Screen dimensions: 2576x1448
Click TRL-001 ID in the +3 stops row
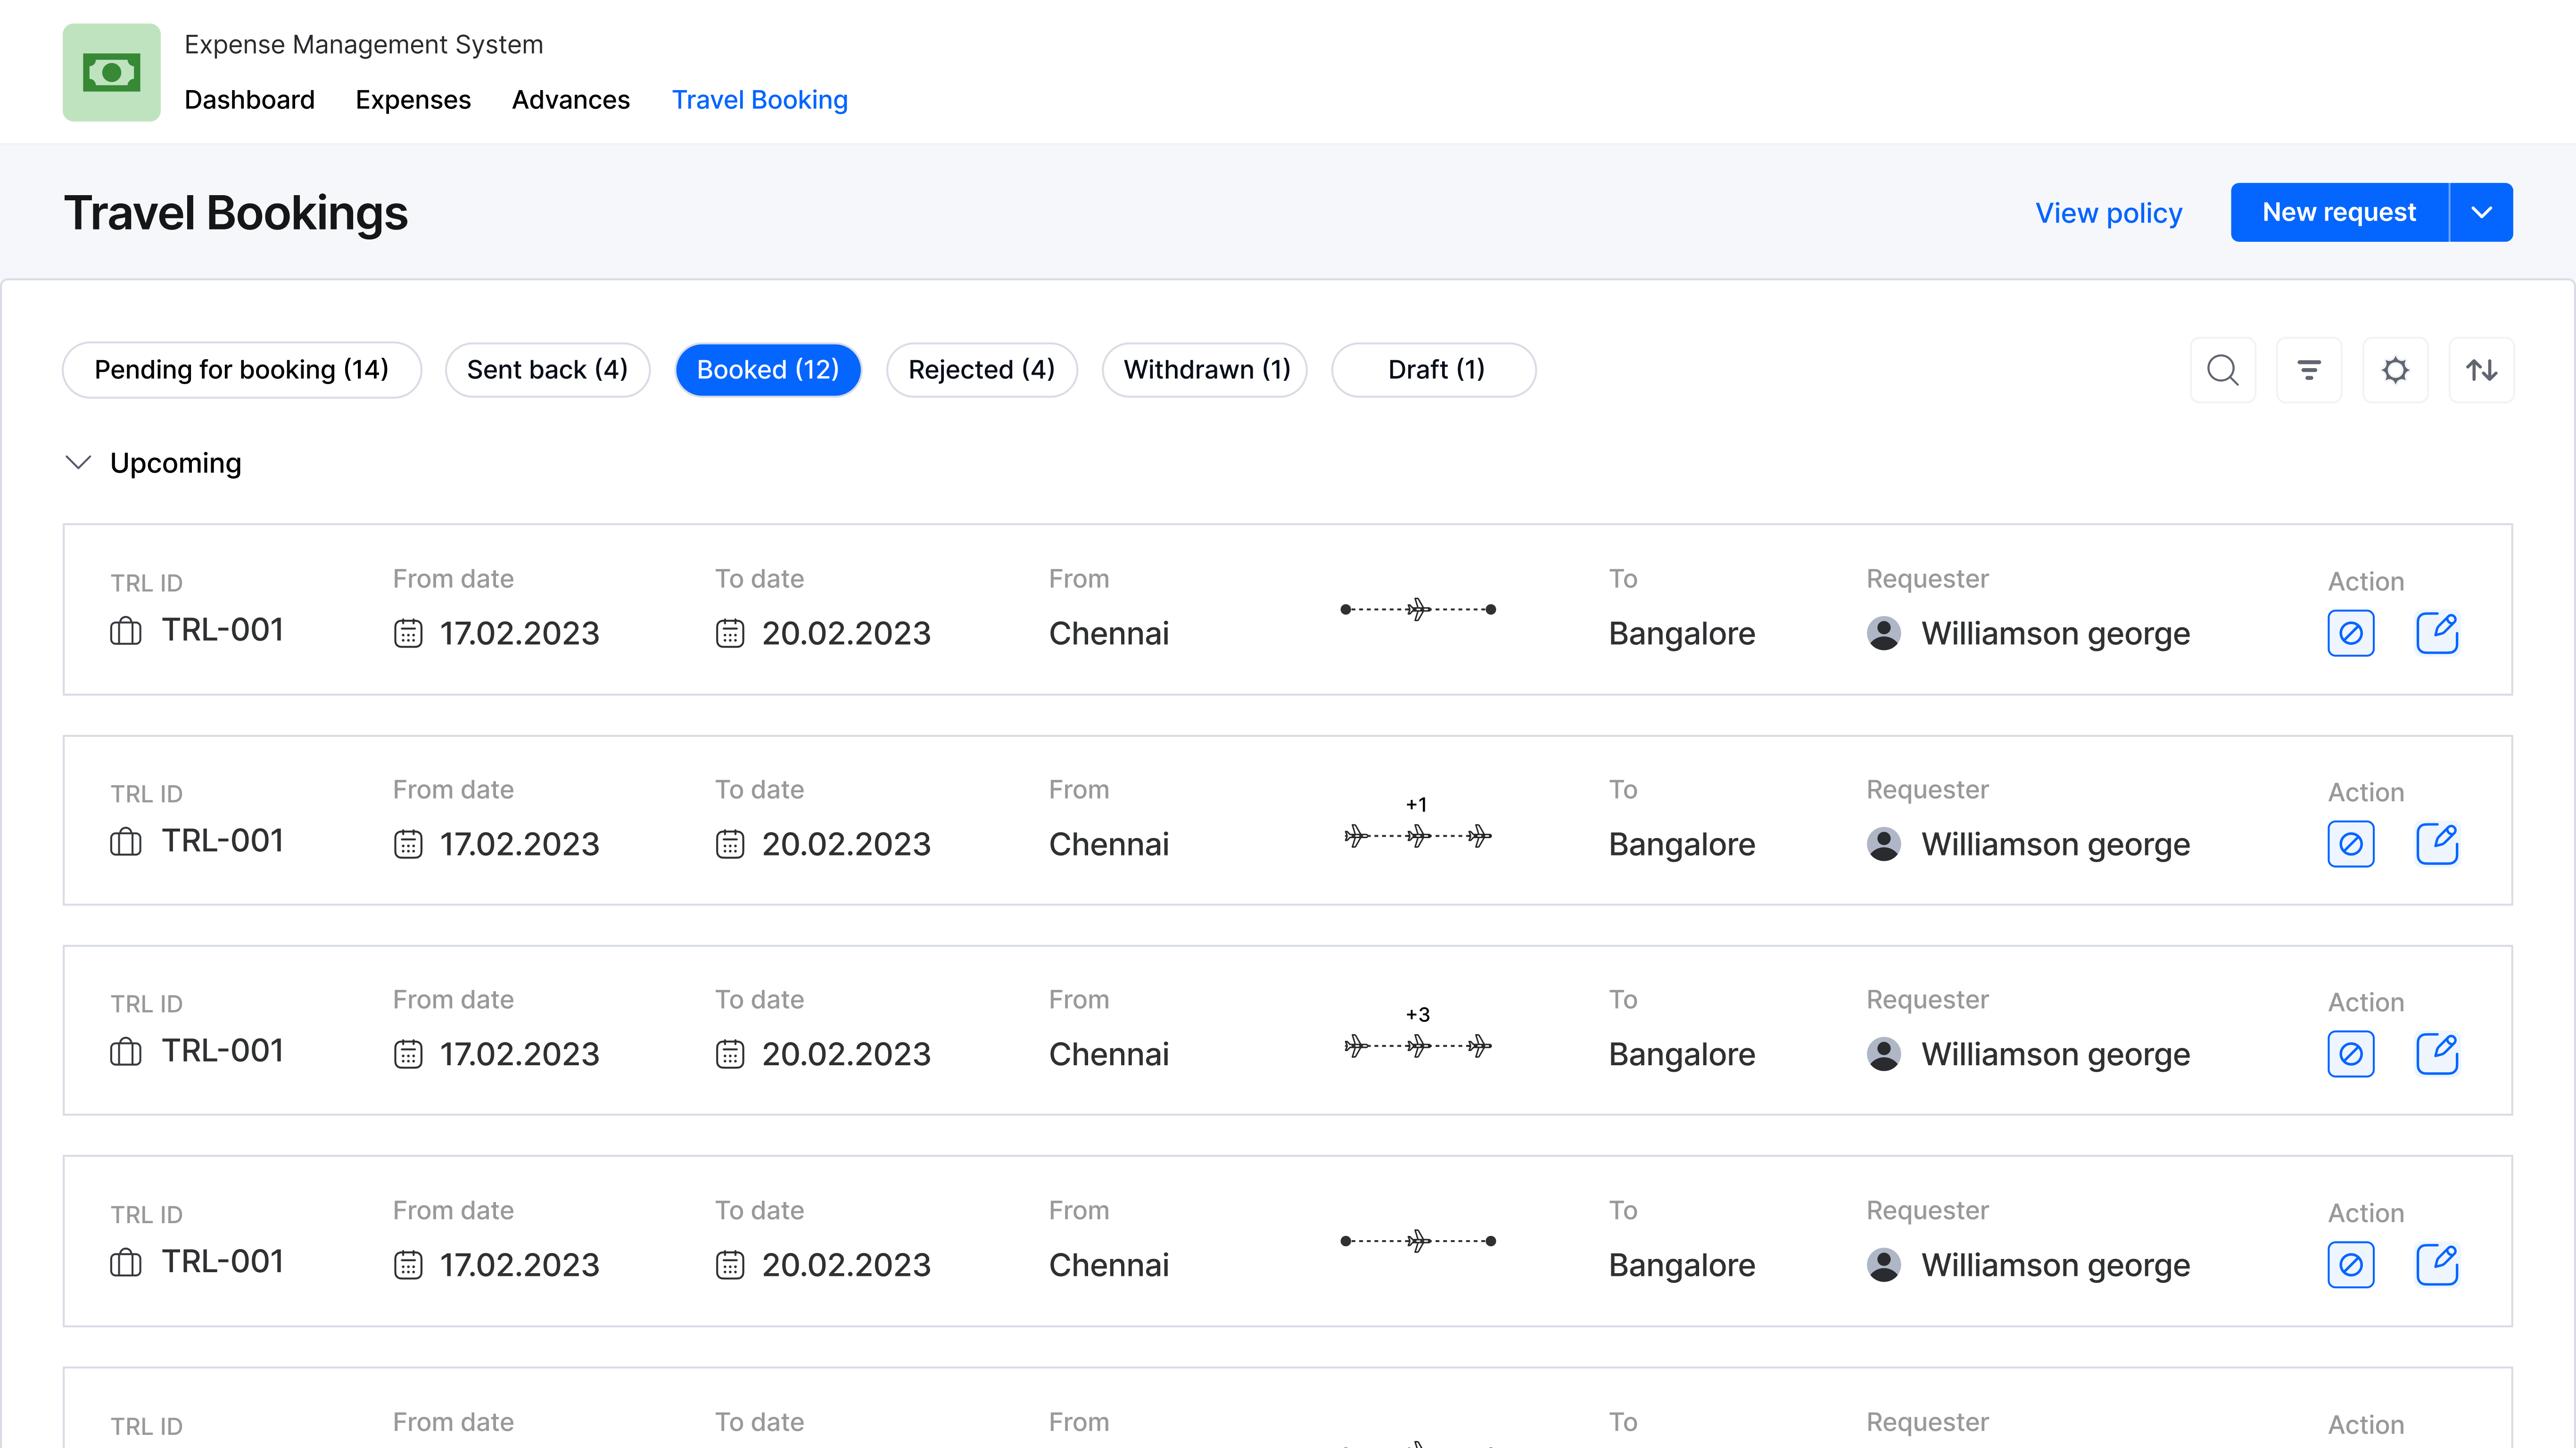coord(223,1051)
